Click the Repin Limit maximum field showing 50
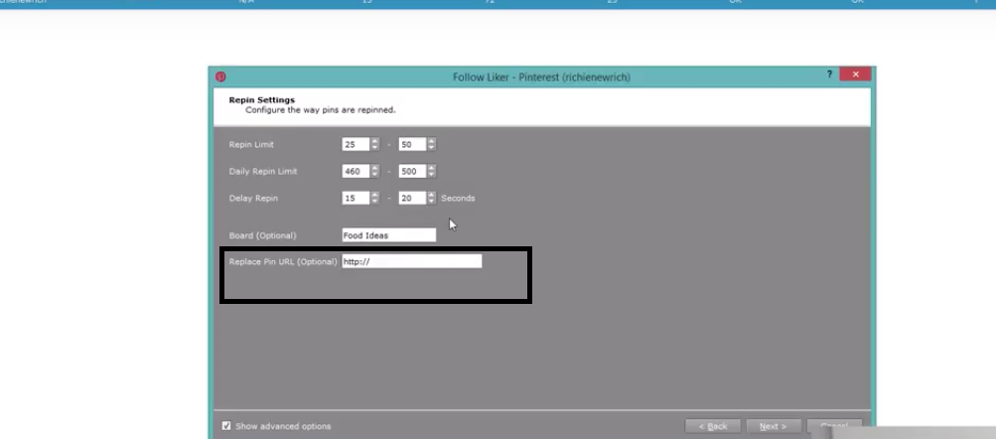 (x=412, y=145)
